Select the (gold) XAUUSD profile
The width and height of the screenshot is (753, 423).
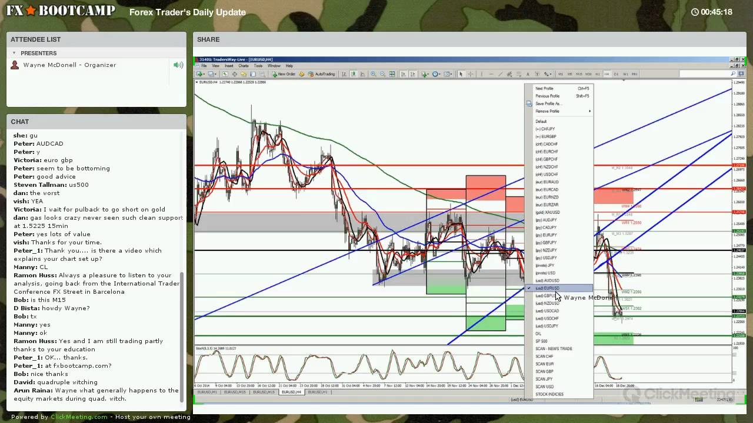point(559,212)
